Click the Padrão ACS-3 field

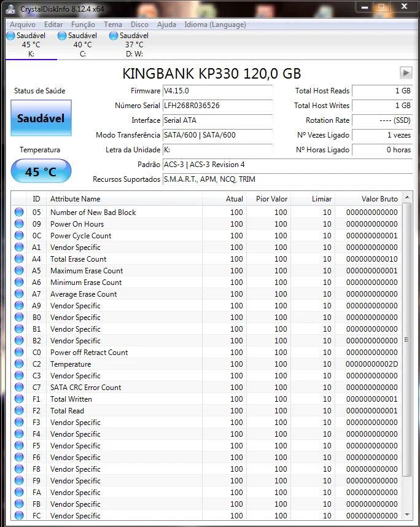coord(287,165)
